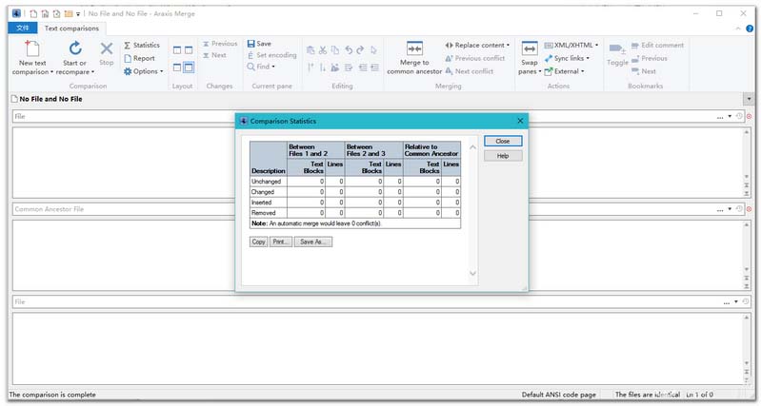Open the common ancestor file history dropdown arrow

[x=730, y=209]
